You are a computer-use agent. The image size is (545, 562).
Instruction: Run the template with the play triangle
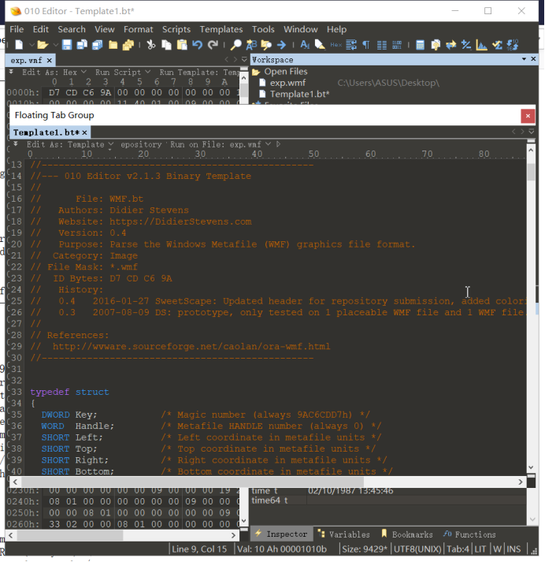coord(278,144)
